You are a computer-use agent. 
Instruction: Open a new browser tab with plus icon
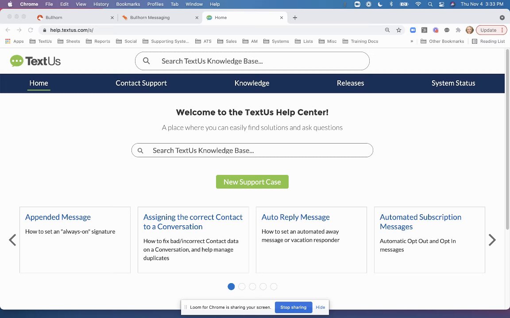(x=295, y=18)
